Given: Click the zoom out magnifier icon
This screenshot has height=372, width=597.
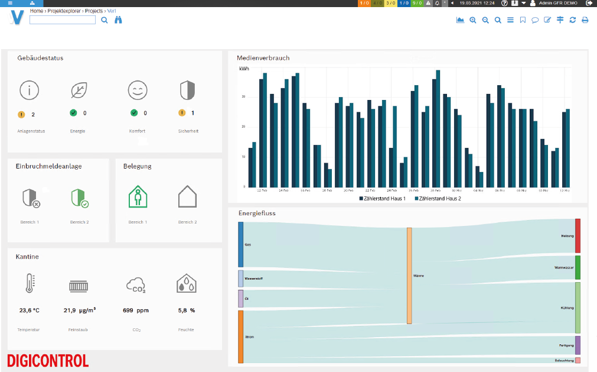Looking at the screenshot, I should pos(485,20).
